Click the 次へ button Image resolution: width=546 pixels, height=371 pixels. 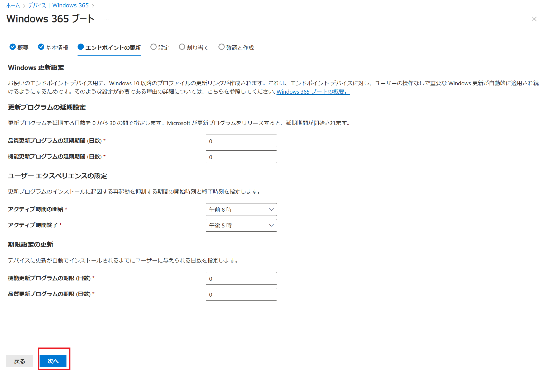click(53, 361)
